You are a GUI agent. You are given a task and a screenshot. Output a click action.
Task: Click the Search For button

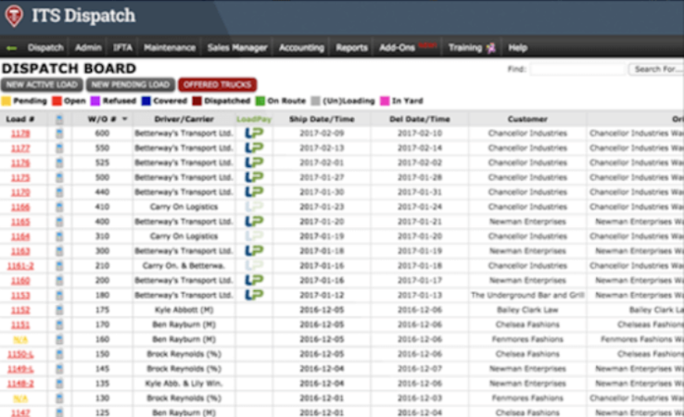point(656,69)
